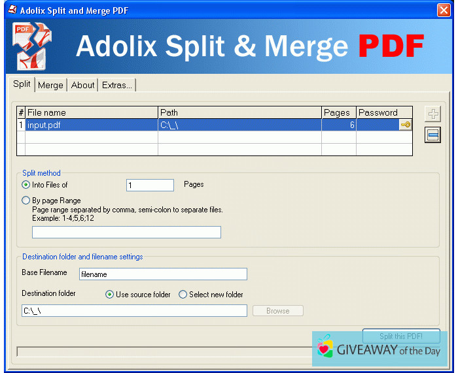The image size is (458, 373).
Task: Click the remove file minus icon
Action: tap(432, 135)
